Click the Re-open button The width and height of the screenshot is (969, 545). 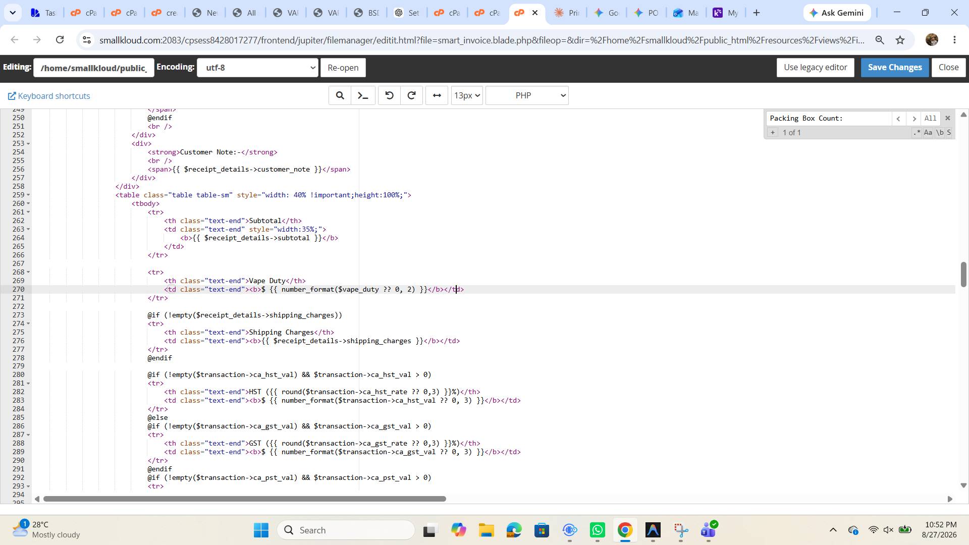coord(343,68)
